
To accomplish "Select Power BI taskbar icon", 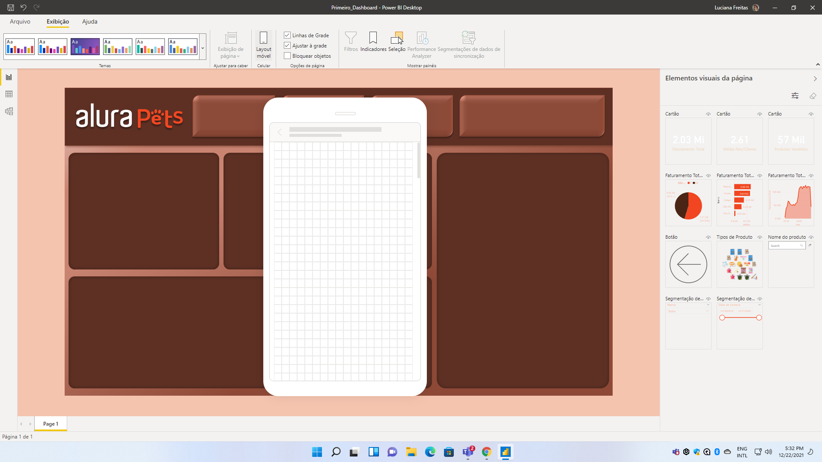I will [x=506, y=452].
